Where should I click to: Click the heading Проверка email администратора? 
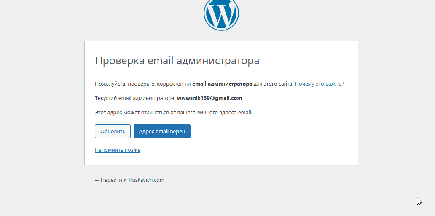click(x=177, y=60)
